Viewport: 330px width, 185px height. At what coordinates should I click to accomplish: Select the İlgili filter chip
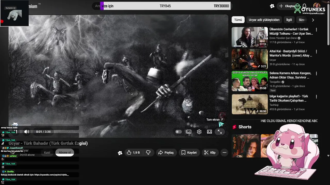pos(289,20)
